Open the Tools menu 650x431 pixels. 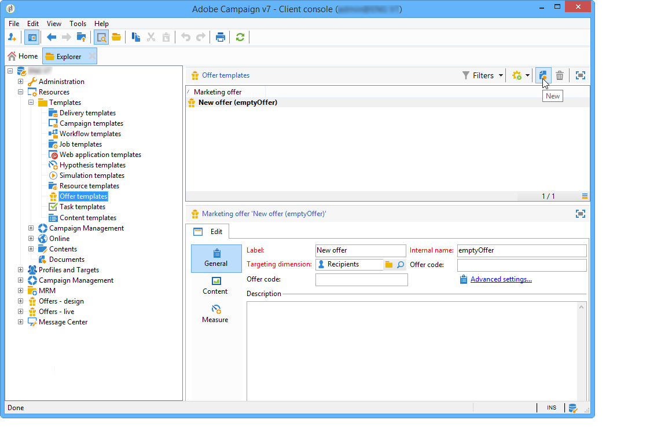78,24
